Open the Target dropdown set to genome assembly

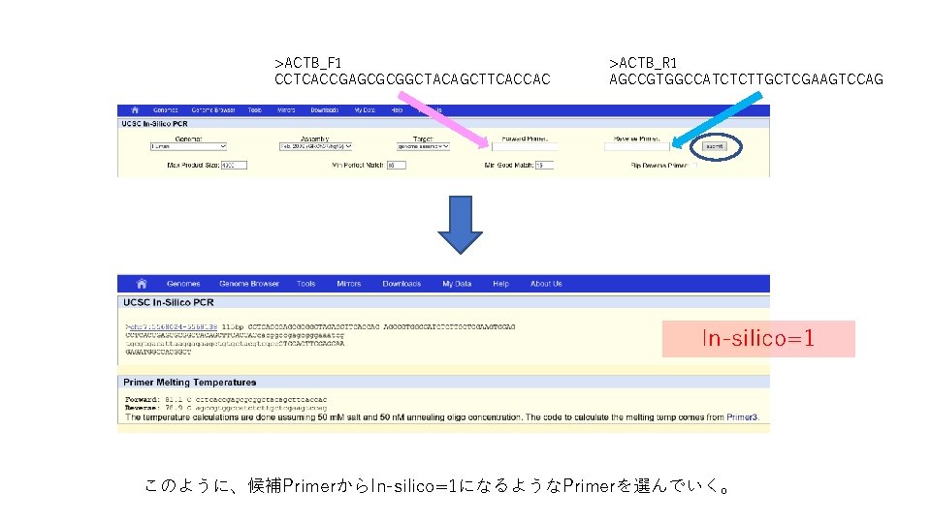coord(423,146)
